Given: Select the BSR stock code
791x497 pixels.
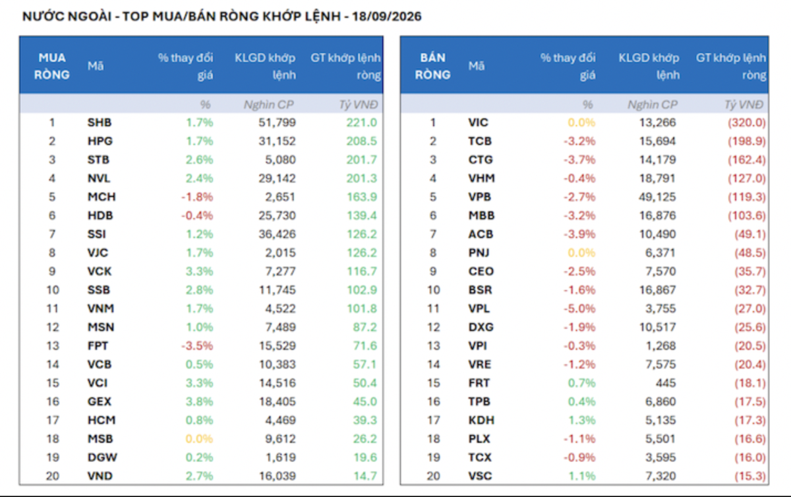Looking at the screenshot, I should [x=481, y=290].
